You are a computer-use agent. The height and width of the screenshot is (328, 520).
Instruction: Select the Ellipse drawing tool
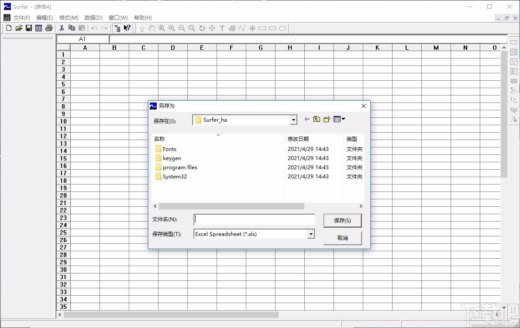pos(282,28)
